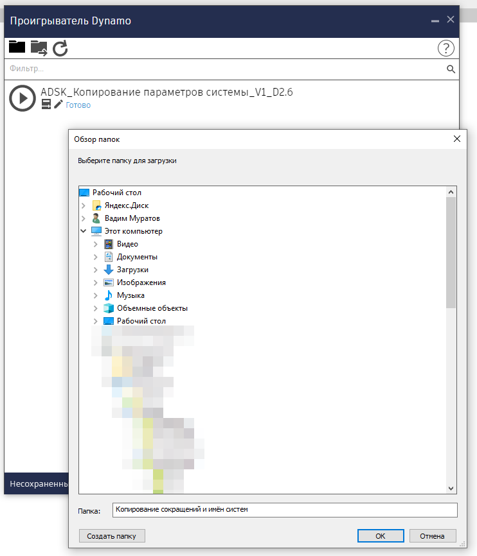Refresh the script list in Dynamo Player
This screenshot has width=477, height=556.
pos(60,48)
